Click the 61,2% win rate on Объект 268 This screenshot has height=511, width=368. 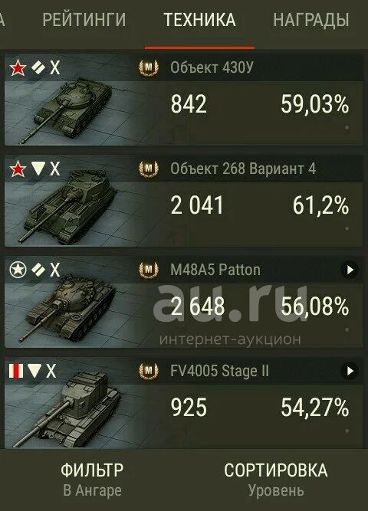[320, 205]
